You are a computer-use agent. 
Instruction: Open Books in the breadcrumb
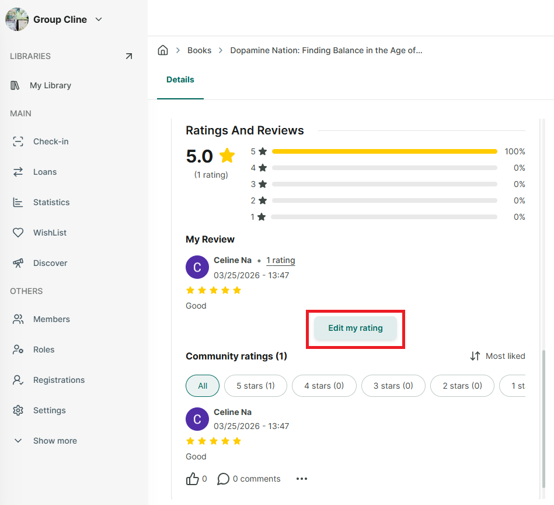pos(199,51)
